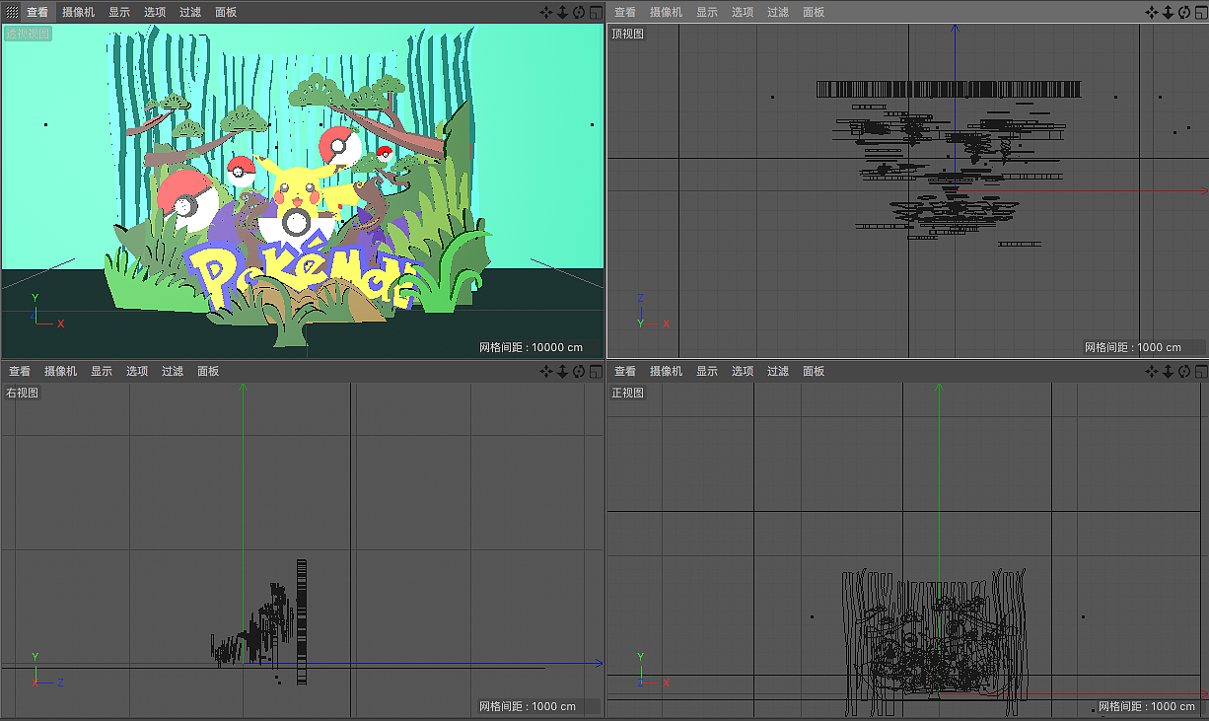Screen dimensions: 1209x721
Task: Open 过滤 menu in the top view
Action: [778, 12]
